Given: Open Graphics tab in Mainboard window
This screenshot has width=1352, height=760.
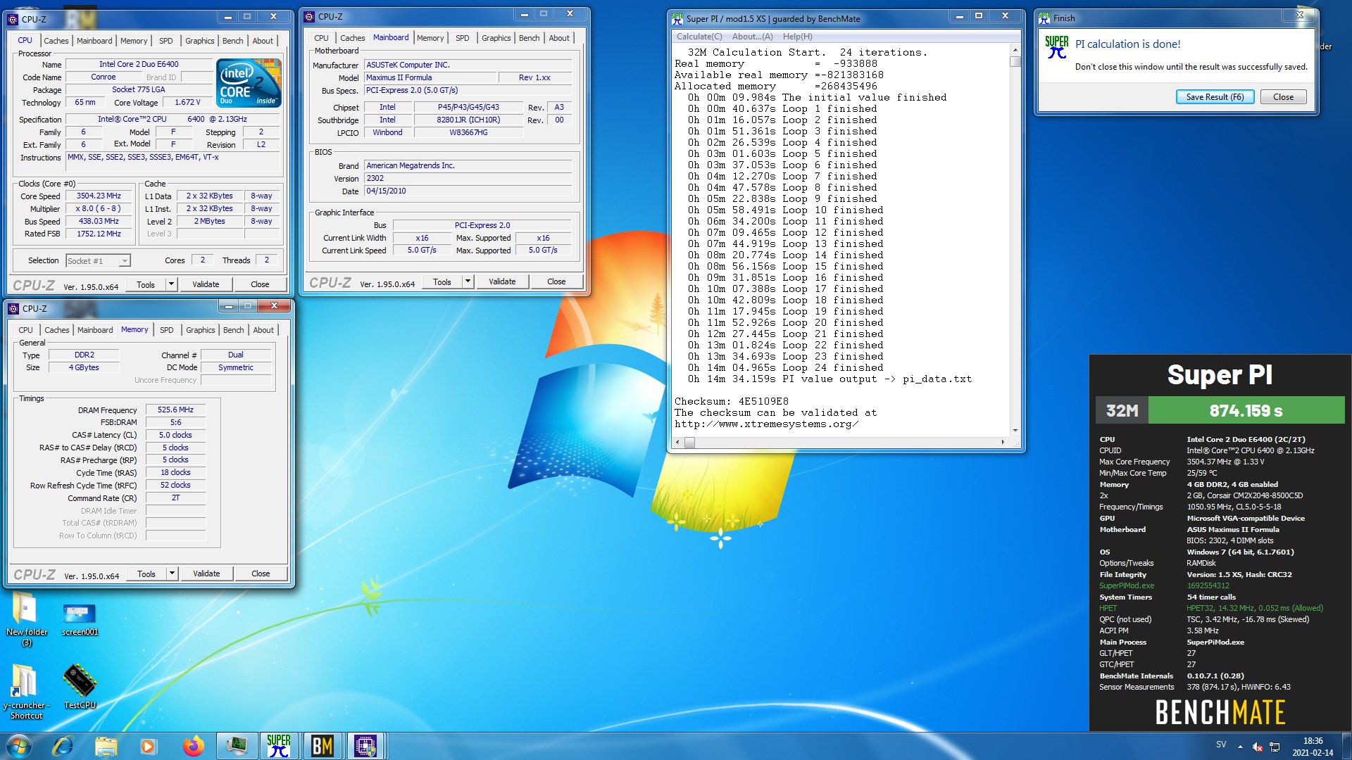Looking at the screenshot, I should (496, 38).
